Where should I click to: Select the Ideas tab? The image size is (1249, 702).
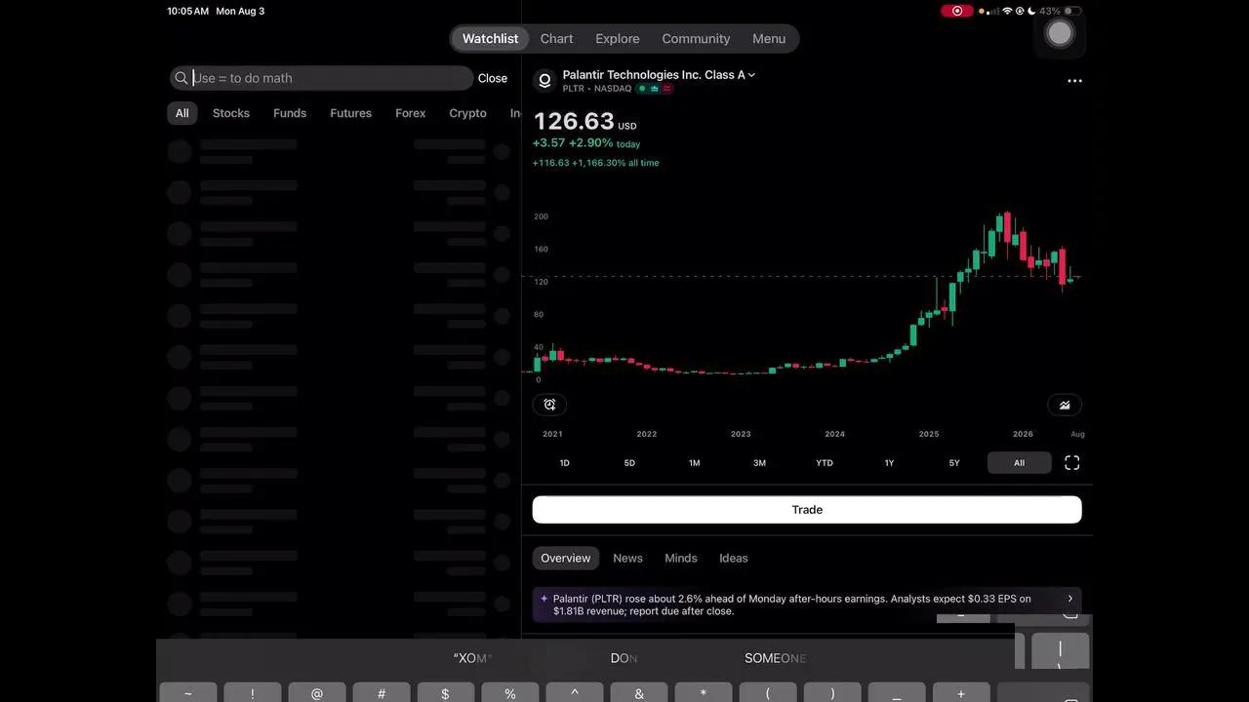point(734,559)
